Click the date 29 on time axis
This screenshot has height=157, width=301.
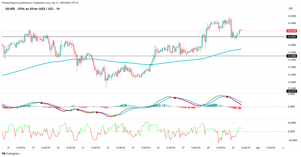[x=233, y=148]
